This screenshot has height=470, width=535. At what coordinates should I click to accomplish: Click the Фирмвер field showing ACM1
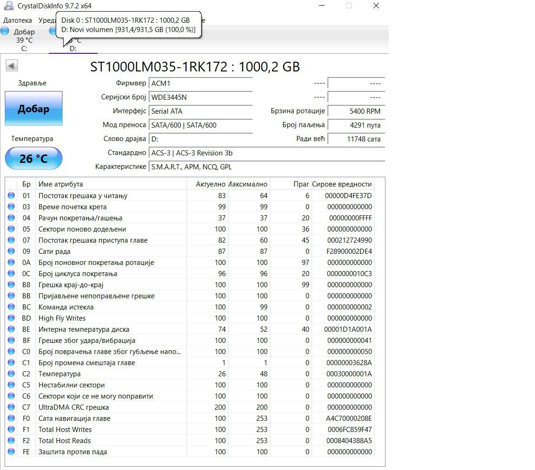[201, 83]
